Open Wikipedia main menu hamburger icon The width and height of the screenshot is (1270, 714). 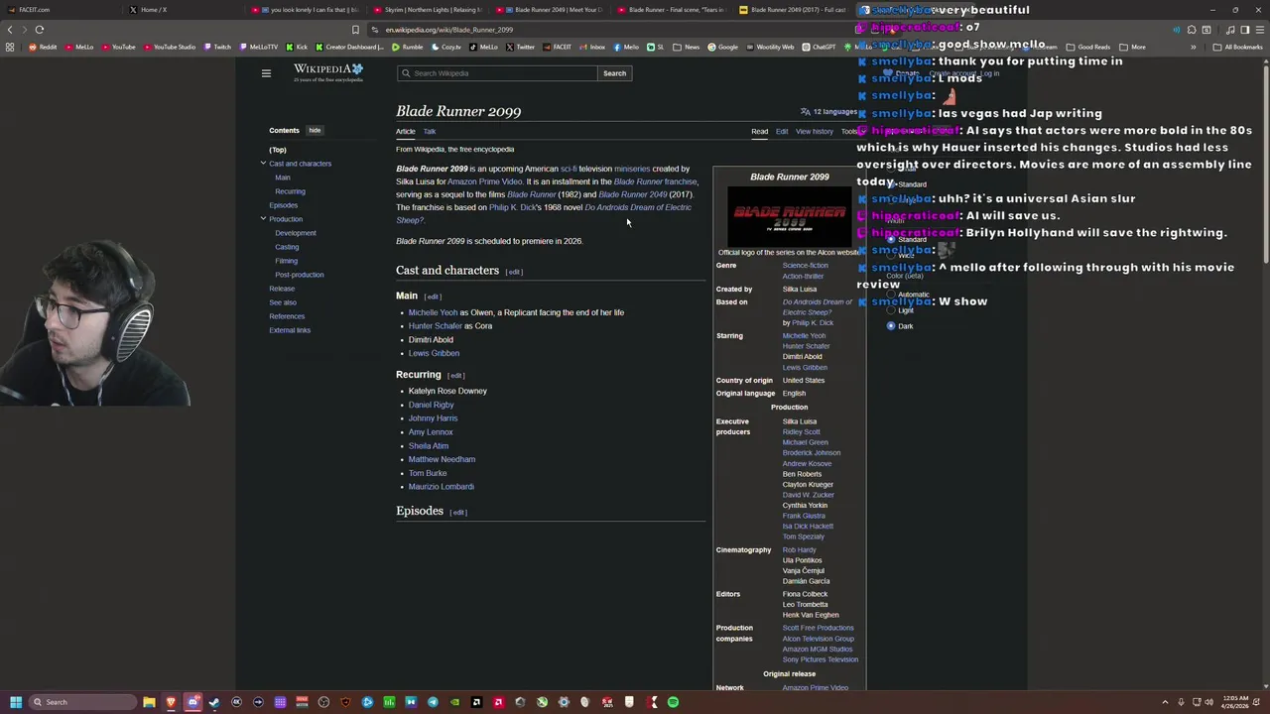tap(266, 73)
